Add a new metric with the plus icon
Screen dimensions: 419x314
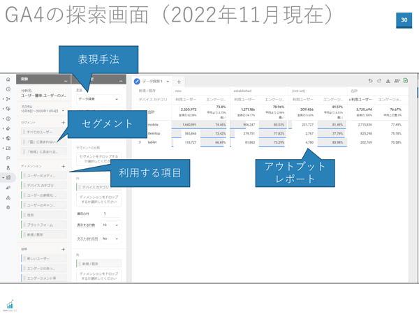(64, 249)
